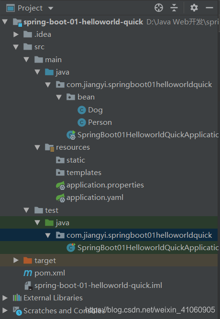Screen dimensions: 220x319
Task: Open the Project view dropdown arrow
Action: [51, 8]
